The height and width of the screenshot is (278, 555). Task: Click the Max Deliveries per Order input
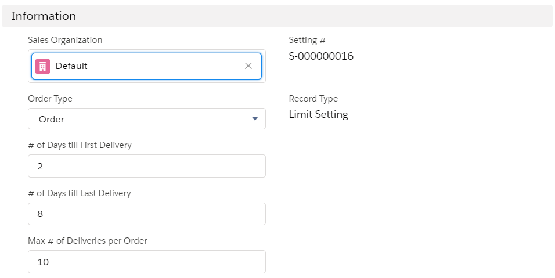click(x=146, y=262)
